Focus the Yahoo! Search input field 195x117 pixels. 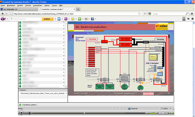pos(25,19)
